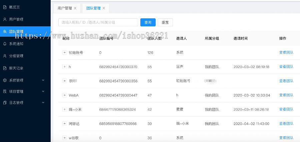The height and width of the screenshot is (142, 300).
Task: Expand the row with nickname h
Action: click(x=64, y=67)
